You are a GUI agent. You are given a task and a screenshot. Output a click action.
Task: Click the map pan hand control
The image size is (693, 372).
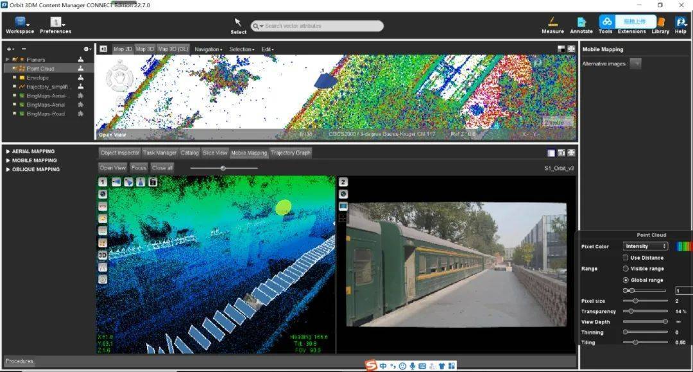pyautogui.click(x=119, y=78)
